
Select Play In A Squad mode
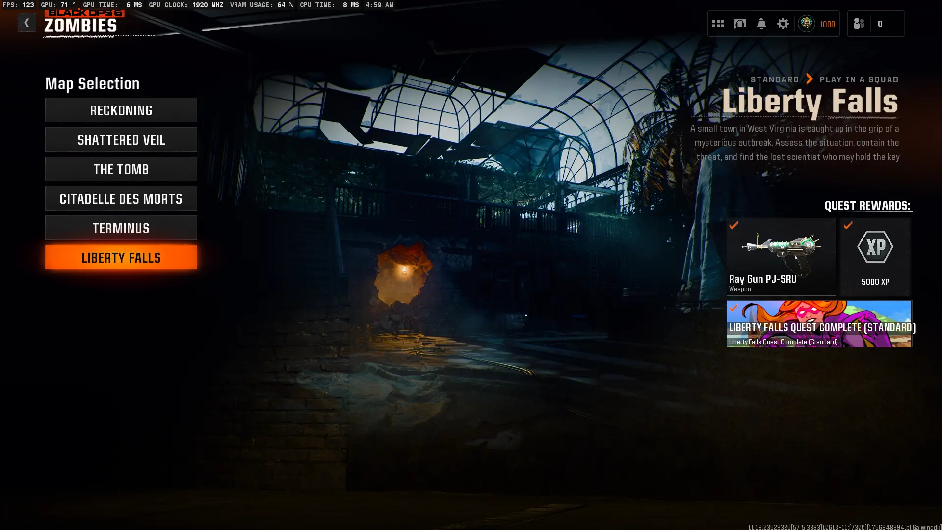(859, 79)
